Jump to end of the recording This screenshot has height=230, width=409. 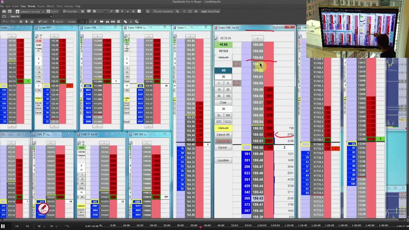27,226
